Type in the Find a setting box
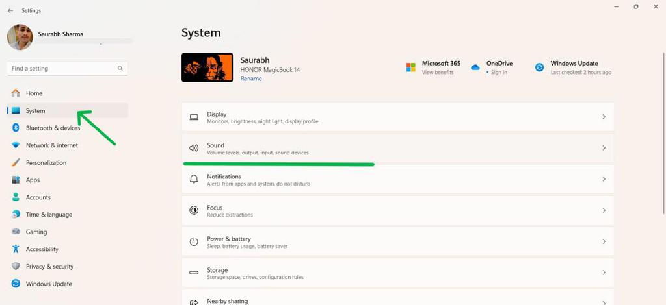 (x=62, y=68)
